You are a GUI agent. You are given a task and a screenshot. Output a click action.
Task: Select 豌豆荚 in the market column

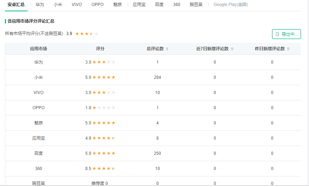pos(39,183)
